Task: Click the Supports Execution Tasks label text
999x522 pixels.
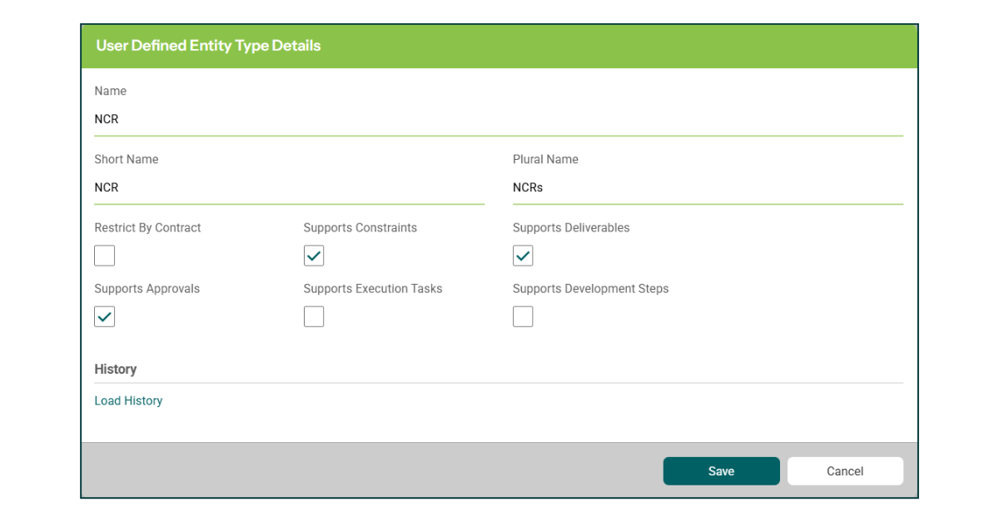Action: pyautogui.click(x=373, y=289)
